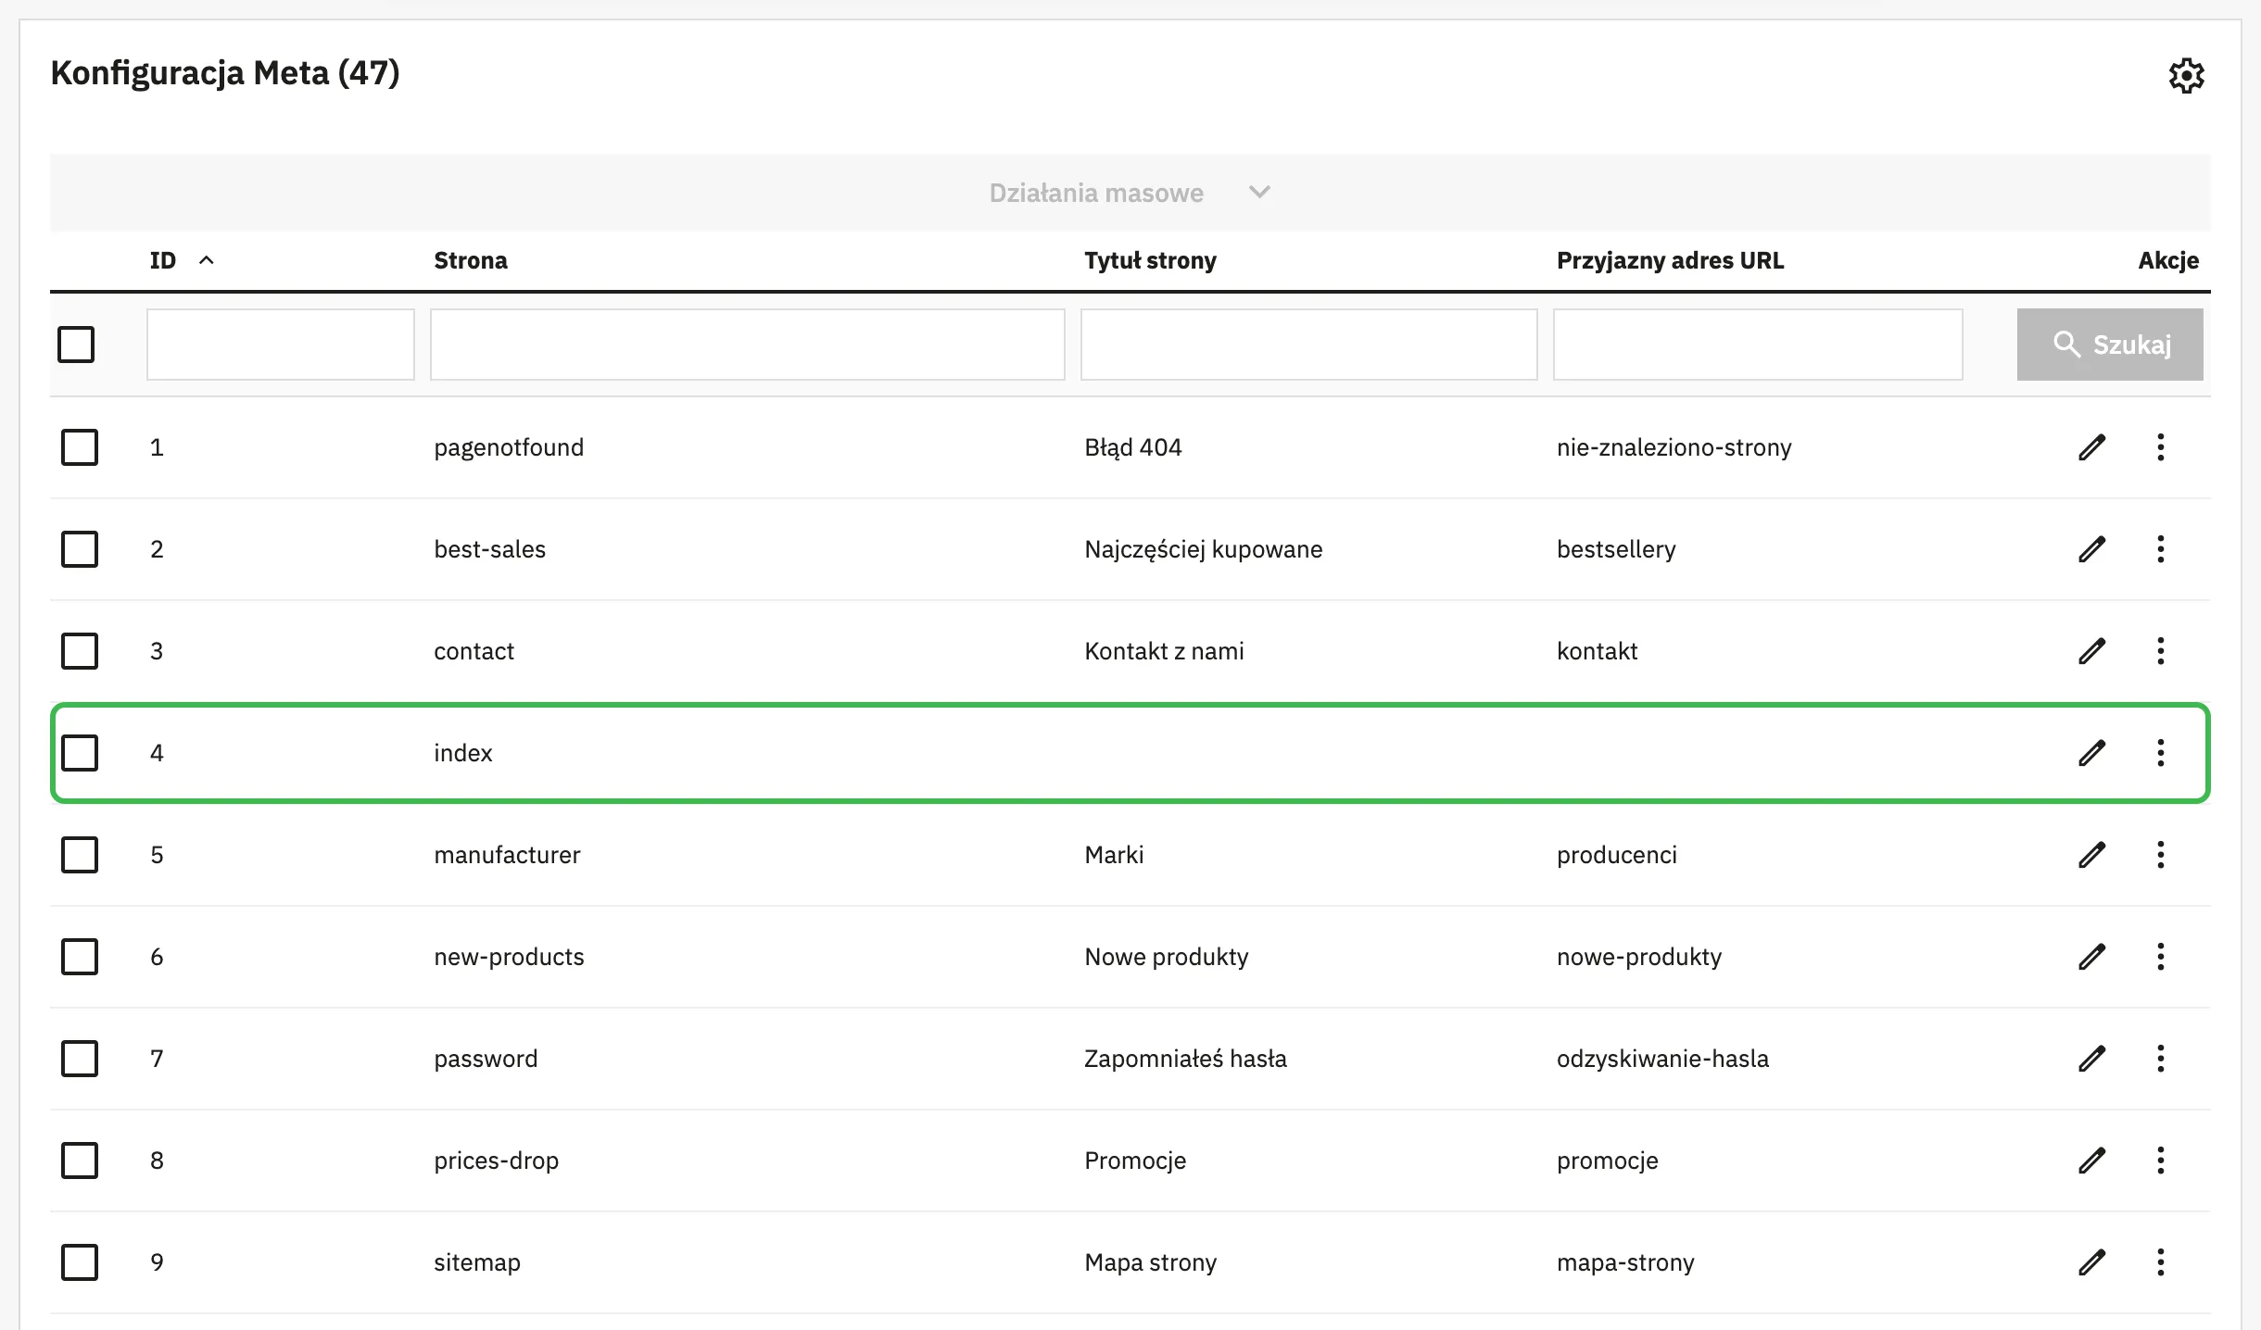The height and width of the screenshot is (1330, 2261).
Task: Open more actions menu for prices-drop row
Action: coord(2161,1161)
